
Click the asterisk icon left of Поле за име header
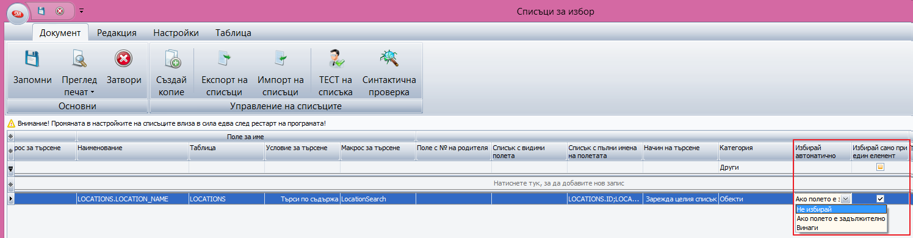tap(10, 137)
